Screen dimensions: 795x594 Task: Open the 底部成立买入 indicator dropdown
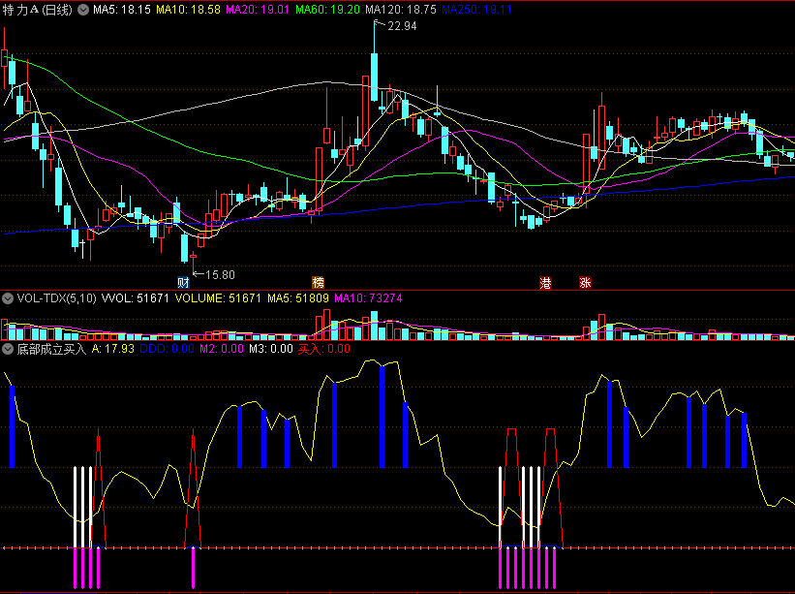8,349
